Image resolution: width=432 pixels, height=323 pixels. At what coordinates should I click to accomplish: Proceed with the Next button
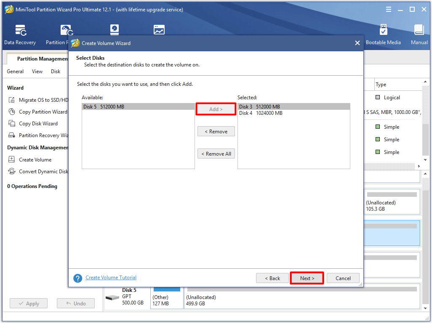307,278
